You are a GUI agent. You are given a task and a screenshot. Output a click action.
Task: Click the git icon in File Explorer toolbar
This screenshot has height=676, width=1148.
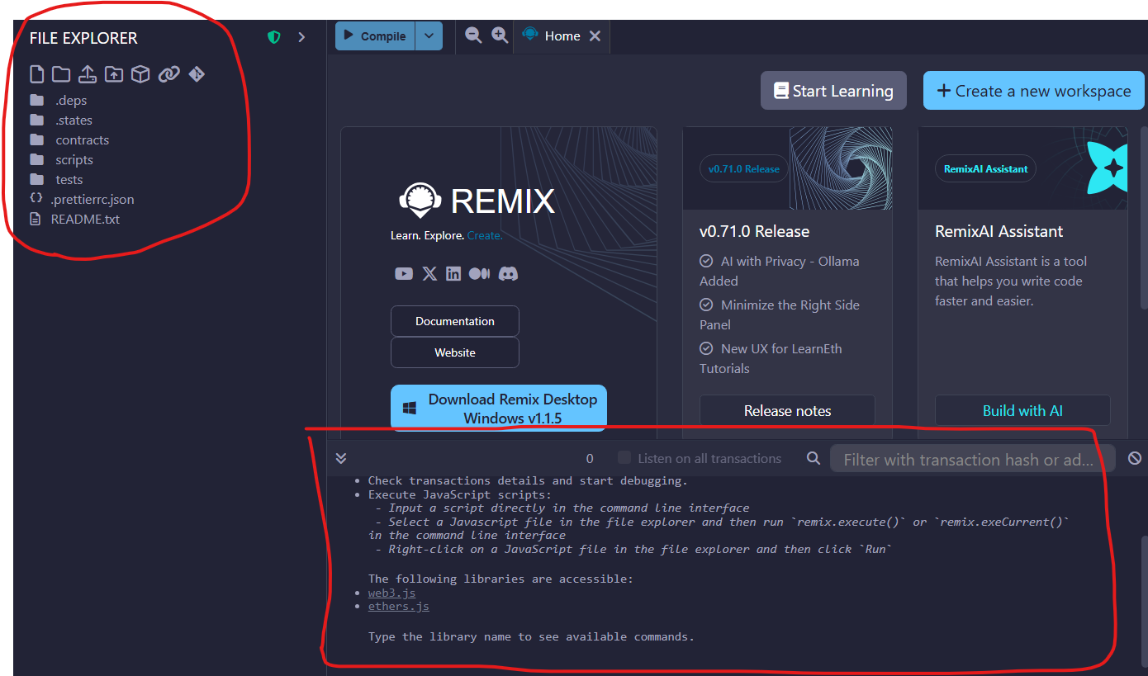coord(197,74)
